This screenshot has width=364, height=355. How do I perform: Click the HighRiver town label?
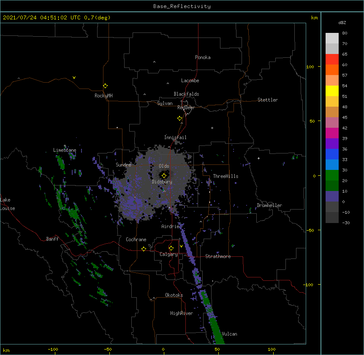point(182,313)
